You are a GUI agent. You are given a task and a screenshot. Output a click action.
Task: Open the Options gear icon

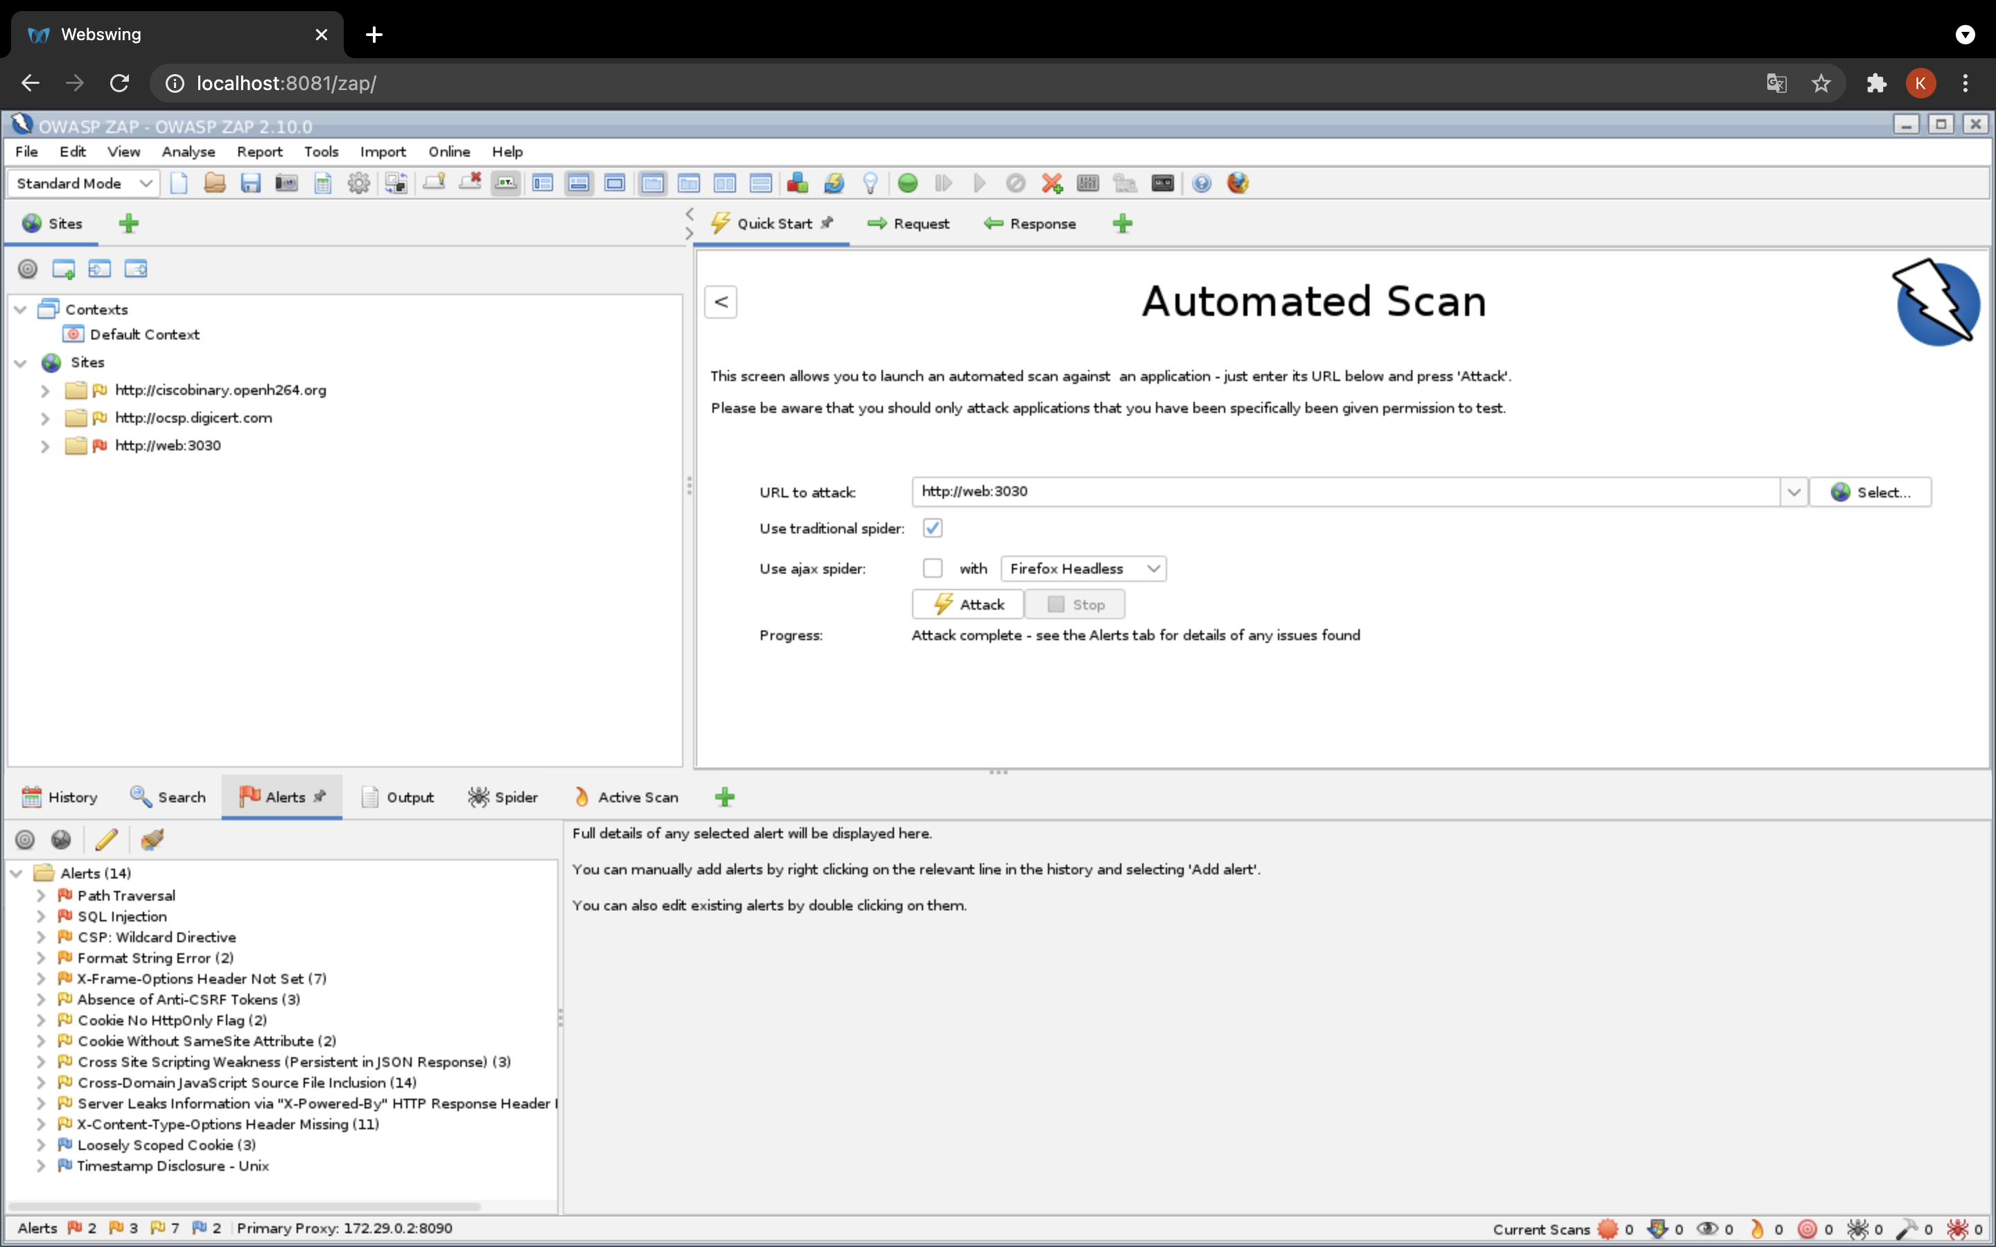358,183
